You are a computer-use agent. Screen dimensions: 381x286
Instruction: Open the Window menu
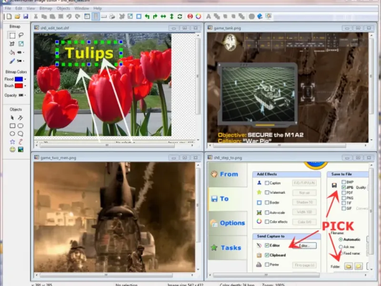[x=81, y=8]
